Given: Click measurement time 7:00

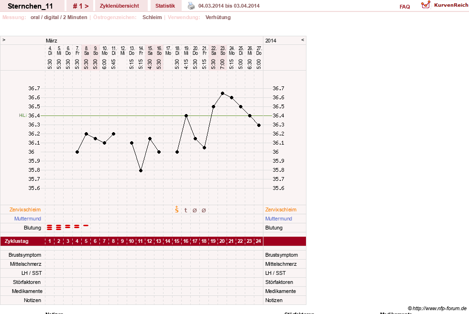Looking at the screenshot, I should tap(222, 64).
